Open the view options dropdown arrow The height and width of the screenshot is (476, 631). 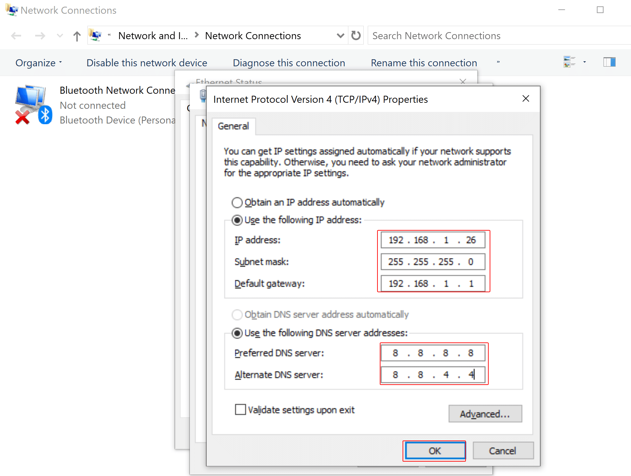coord(584,62)
